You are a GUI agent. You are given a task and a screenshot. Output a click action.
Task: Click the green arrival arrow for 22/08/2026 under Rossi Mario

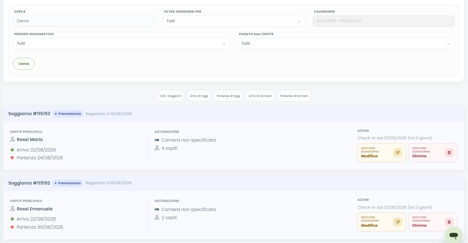coord(12,150)
